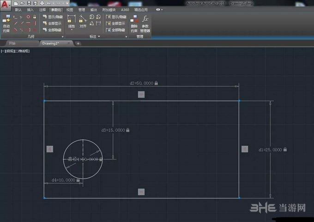Select the Aligned (对齐) dimensional constraint tool

(x=83, y=19)
